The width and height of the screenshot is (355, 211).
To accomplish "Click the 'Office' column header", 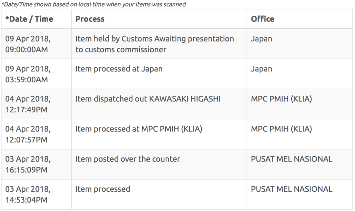I will tap(262, 19).
